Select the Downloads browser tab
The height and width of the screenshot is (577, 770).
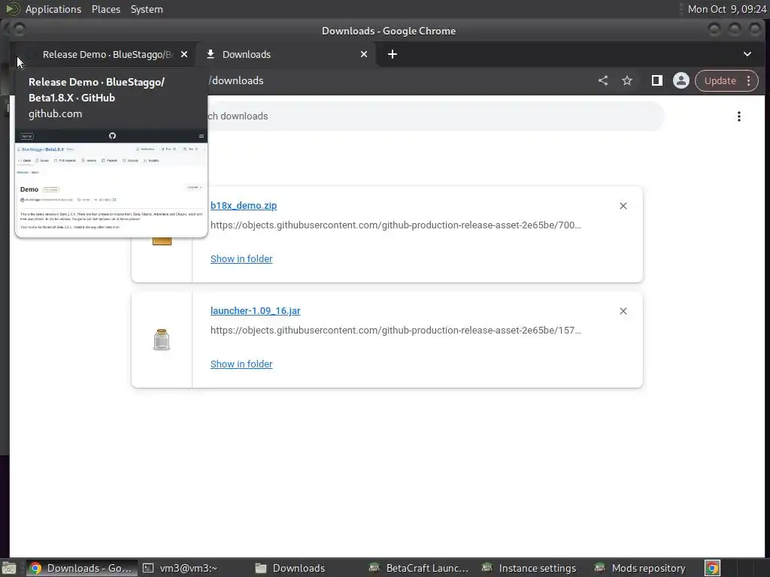pos(286,54)
